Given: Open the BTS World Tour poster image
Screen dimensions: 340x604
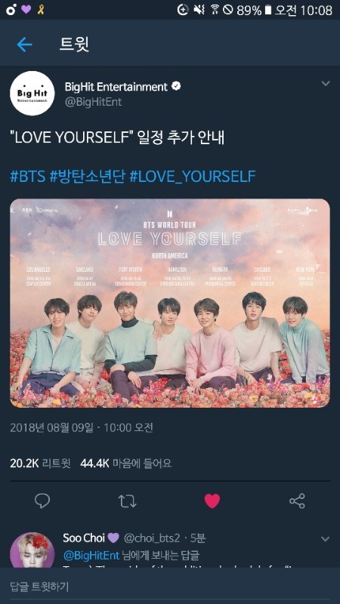Looking at the screenshot, I should (170, 304).
